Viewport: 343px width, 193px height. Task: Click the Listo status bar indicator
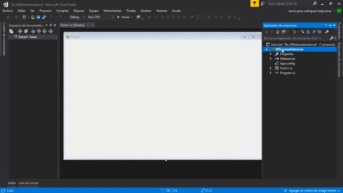[10, 191]
